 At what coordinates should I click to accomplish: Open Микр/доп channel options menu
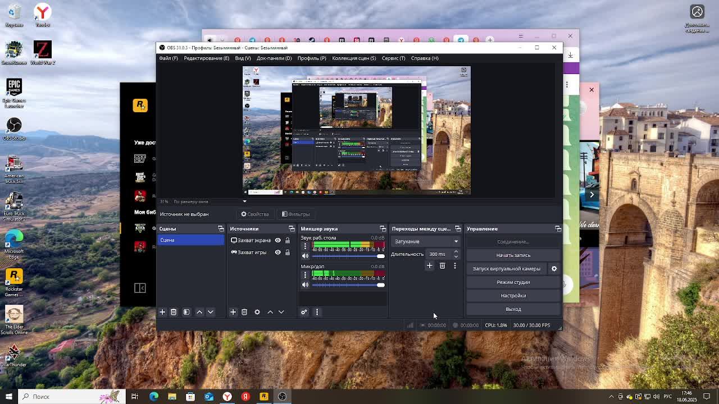[306, 275]
